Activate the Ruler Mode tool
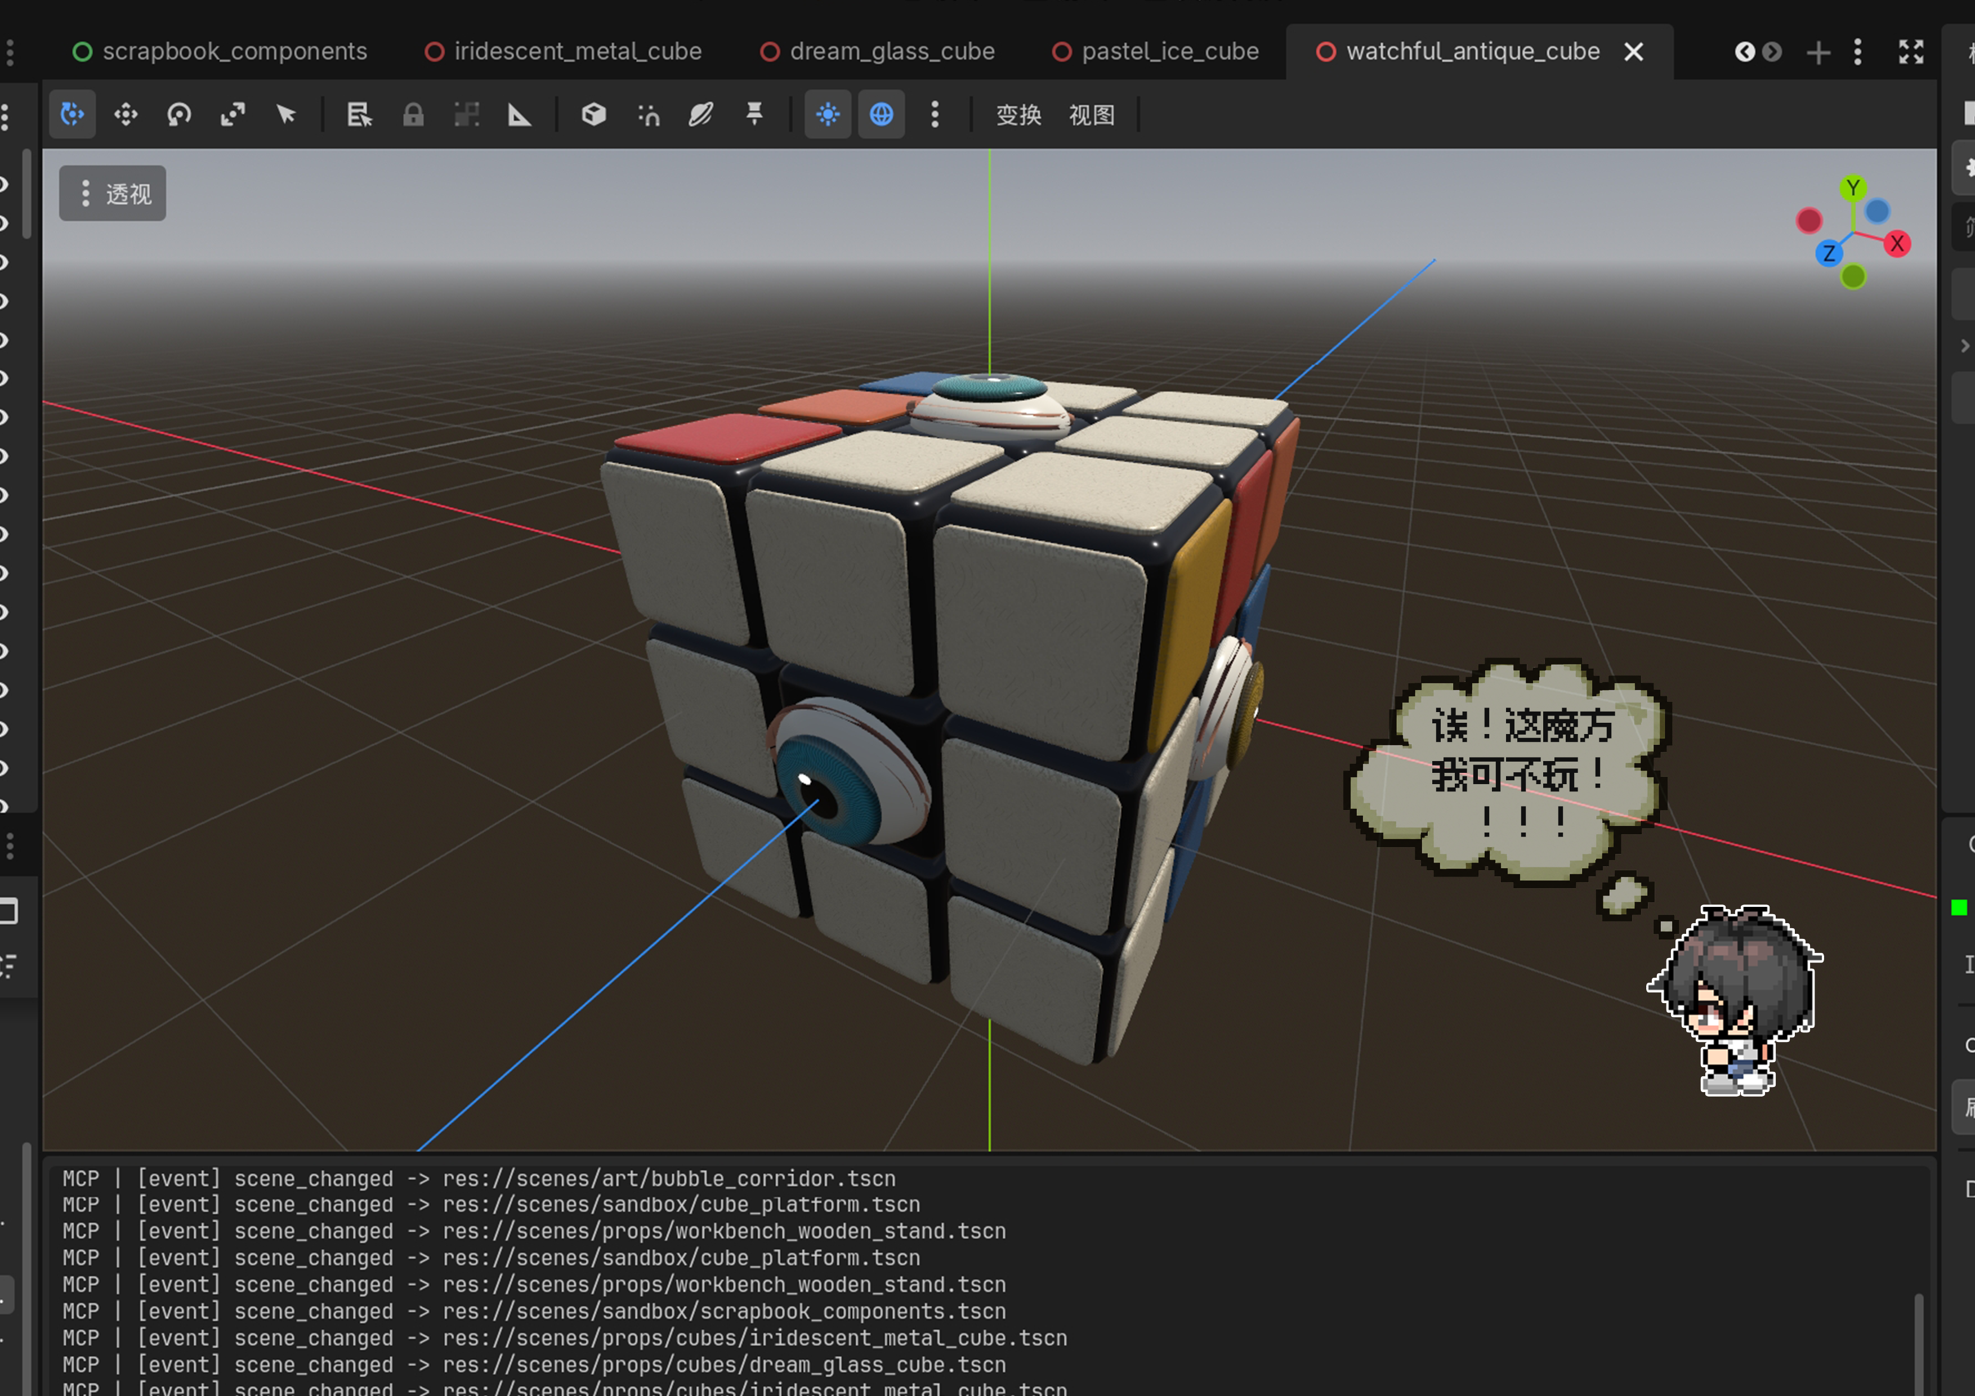Image resolution: width=1975 pixels, height=1396 pixels. point(520,114)
